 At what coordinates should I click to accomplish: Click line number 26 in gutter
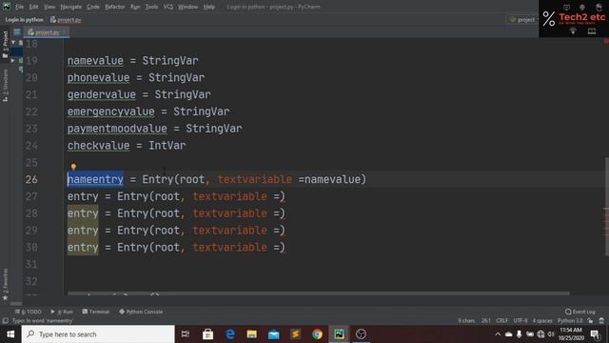tap(31, 179)
